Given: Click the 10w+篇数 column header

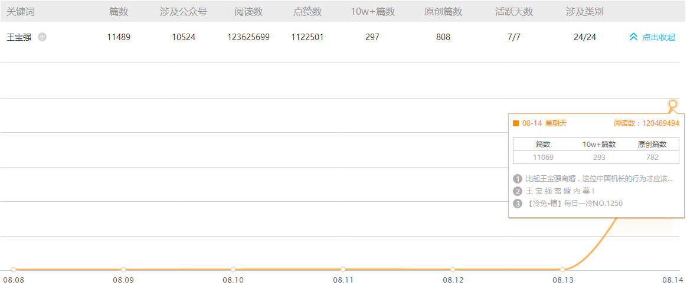Looking at the screenshot, I should [372, 12].
